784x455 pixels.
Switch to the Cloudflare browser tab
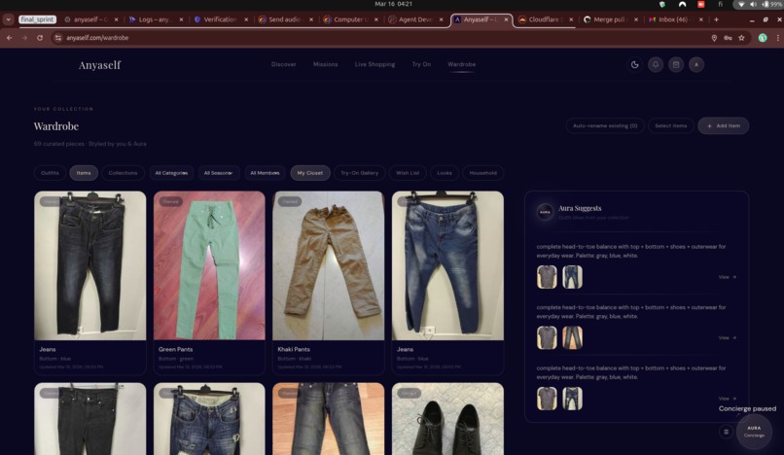[x=545, y=19]
